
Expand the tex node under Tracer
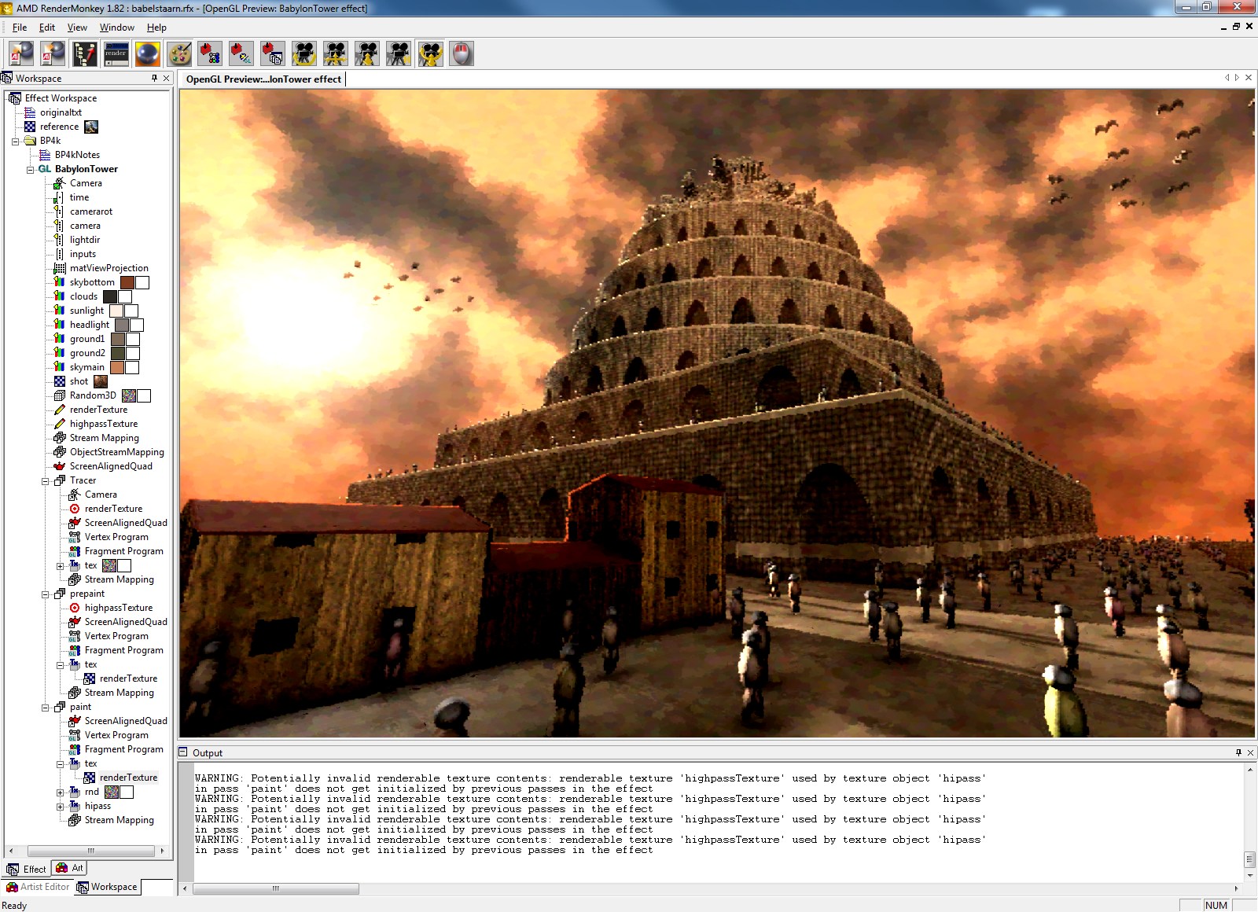[61, 566]
